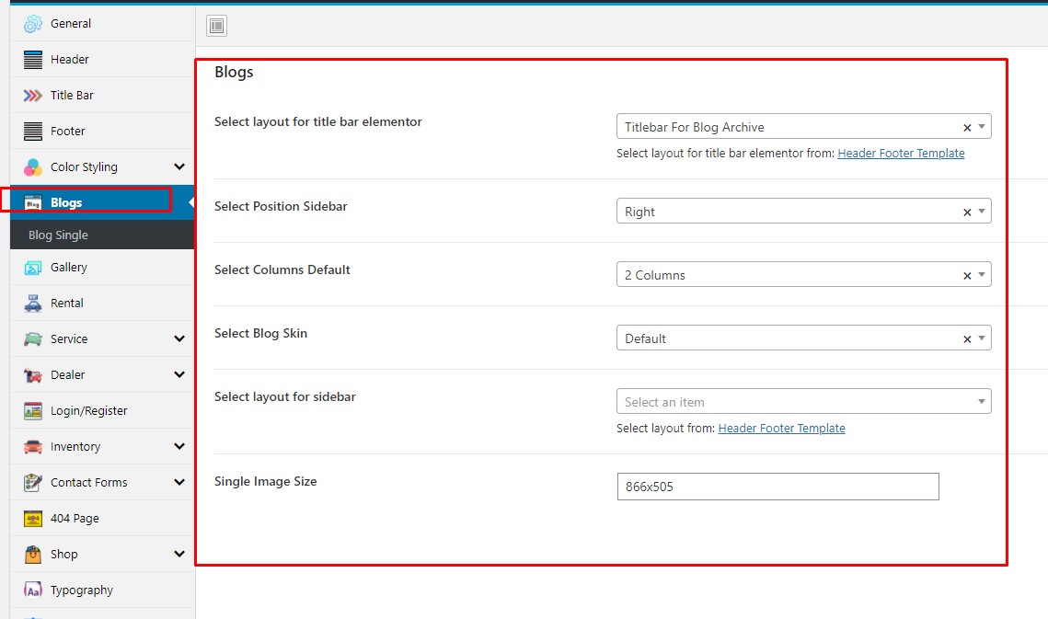Open the Blog Single submenu item
The image size is (1048, 619).
tap(59, 235)
